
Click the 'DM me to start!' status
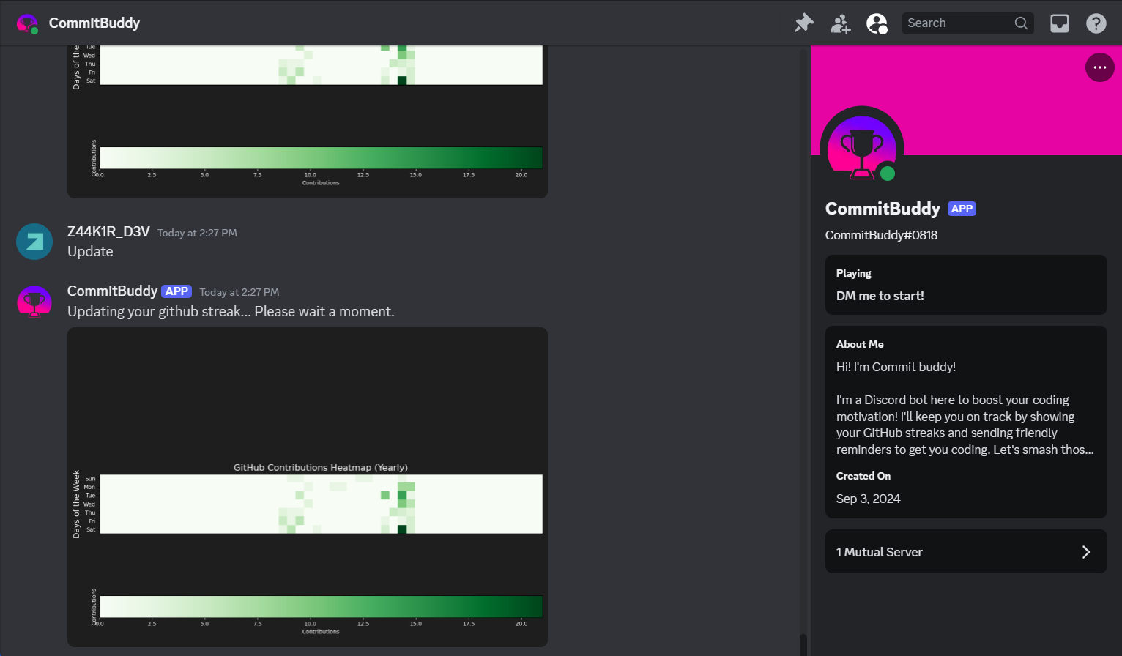coord(880,296)
